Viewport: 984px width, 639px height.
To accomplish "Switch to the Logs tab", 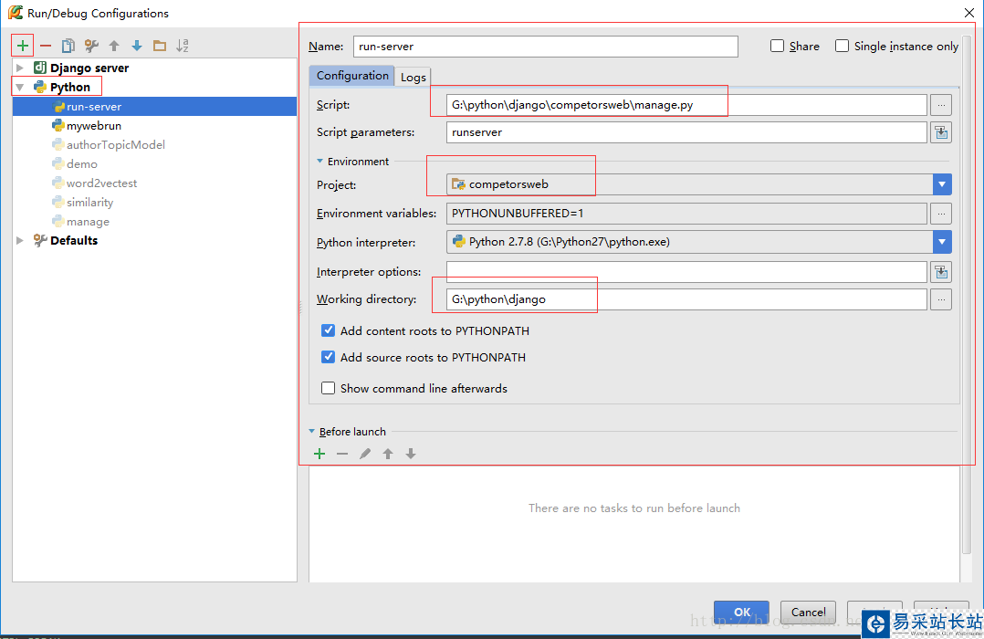I will point(413,77).
